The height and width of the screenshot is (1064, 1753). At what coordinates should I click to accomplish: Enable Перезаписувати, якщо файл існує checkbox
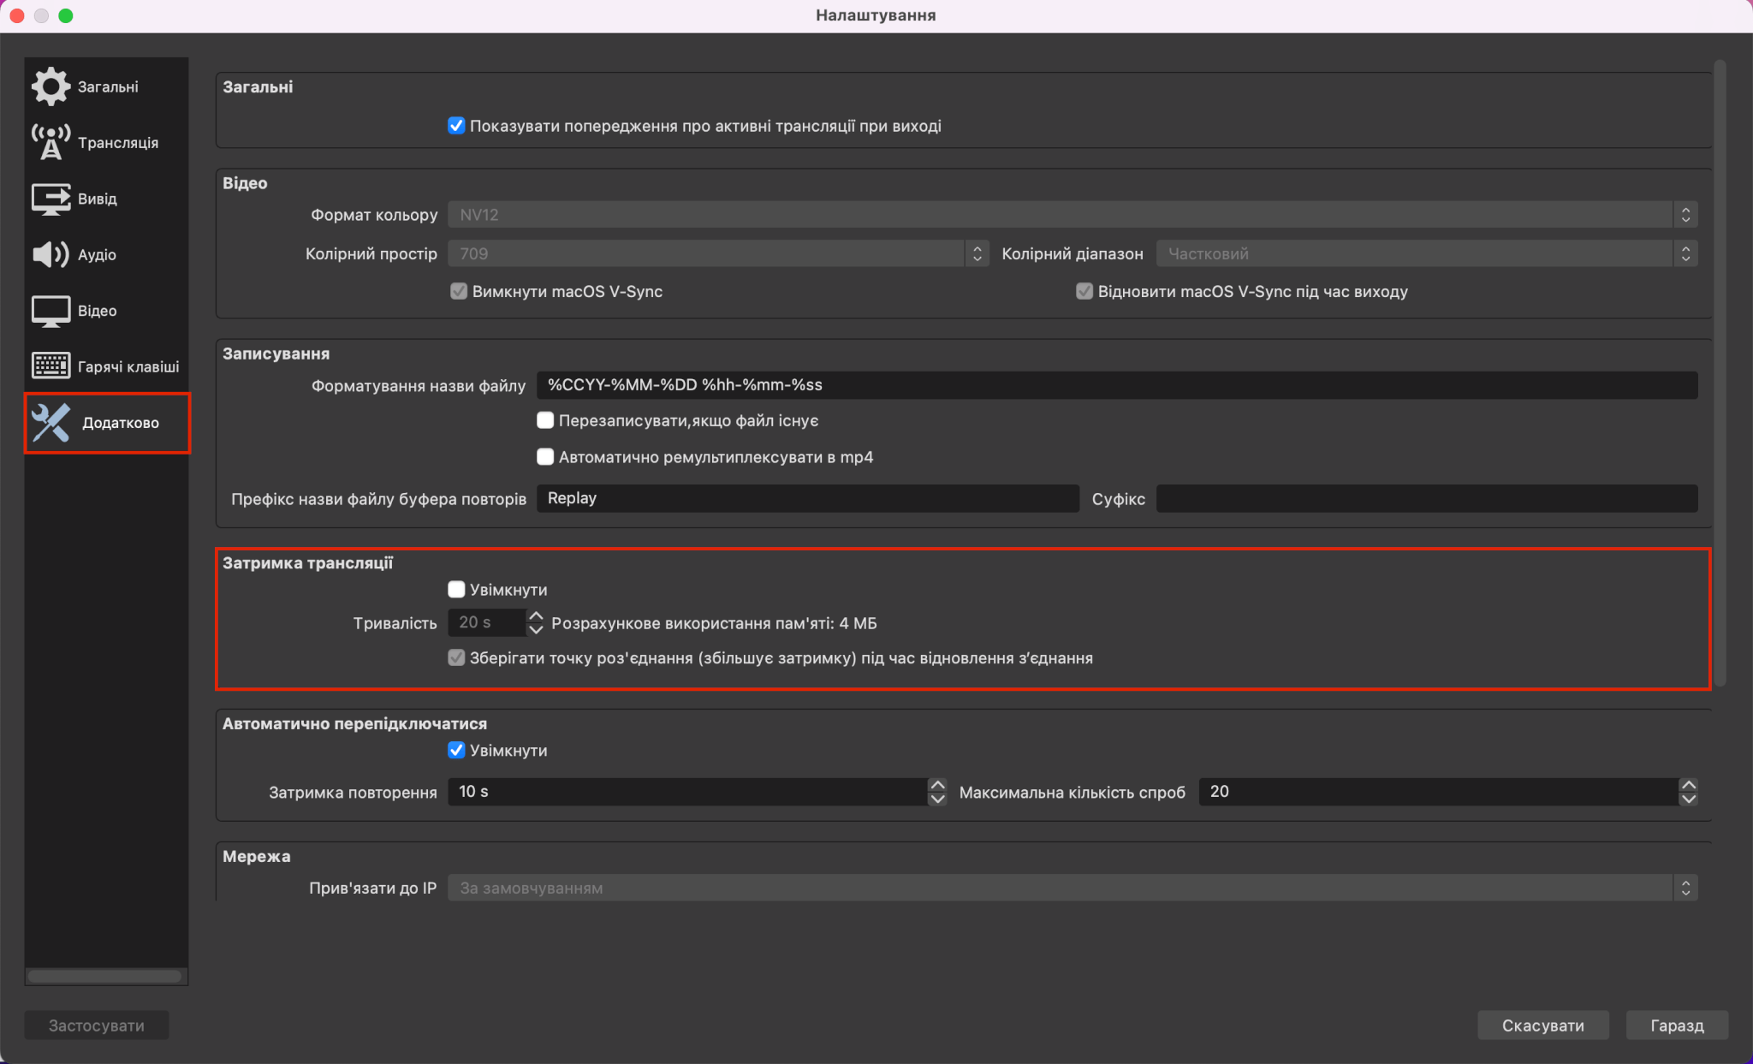pos(545,420)
